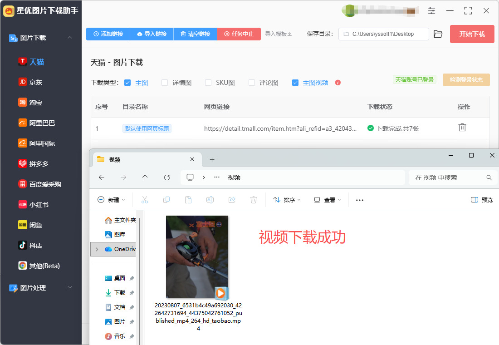Open the 排序 dropdown in Explorer
The width and height of the screenshot is (499, 345).
pos(287,200)
